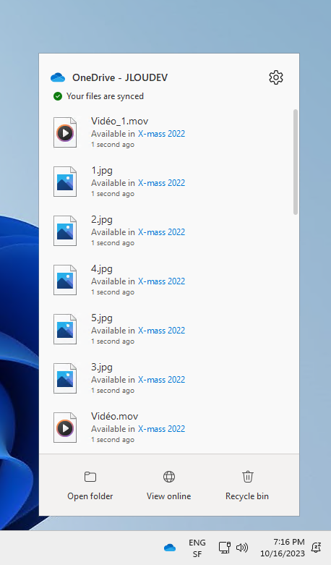Click the 3.jpg image file icon
The height and width of the screenshot is (565, 331).
tap(65, 378)
